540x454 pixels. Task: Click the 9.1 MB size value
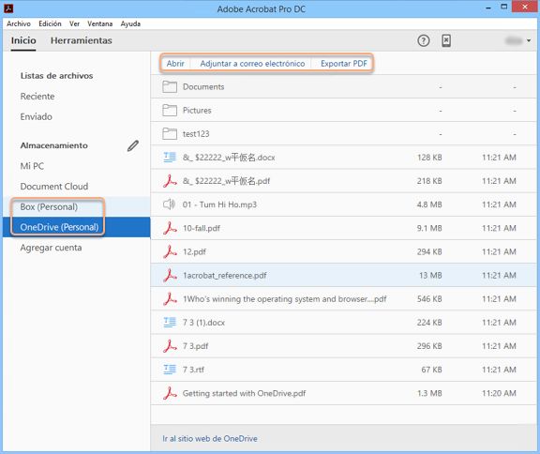(x=429, y=228)
